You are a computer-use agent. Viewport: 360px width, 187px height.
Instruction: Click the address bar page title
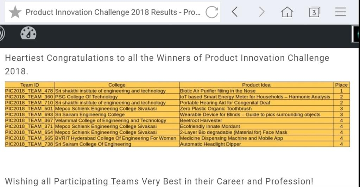coord(113,12)
